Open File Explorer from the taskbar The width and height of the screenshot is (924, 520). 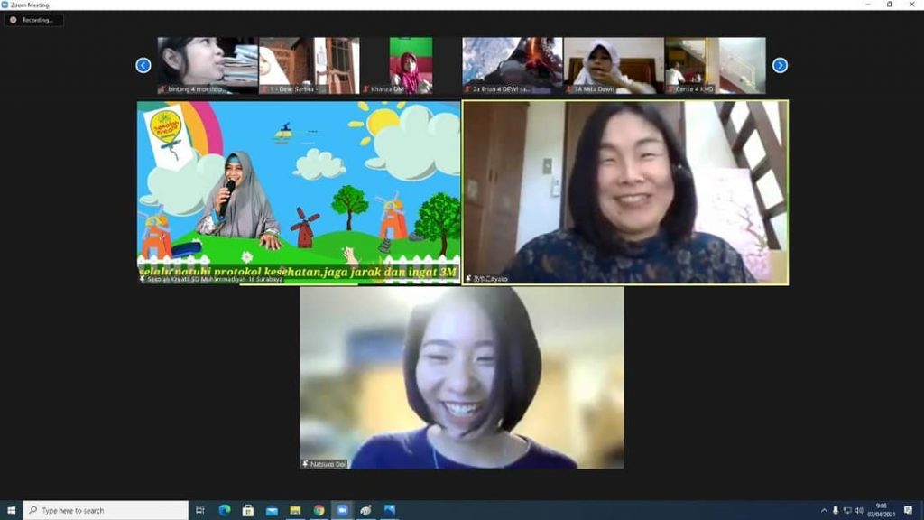tap(295, 510)
